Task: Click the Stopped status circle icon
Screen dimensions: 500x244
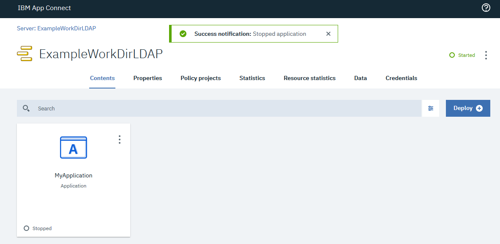Action: pos(27,228)
